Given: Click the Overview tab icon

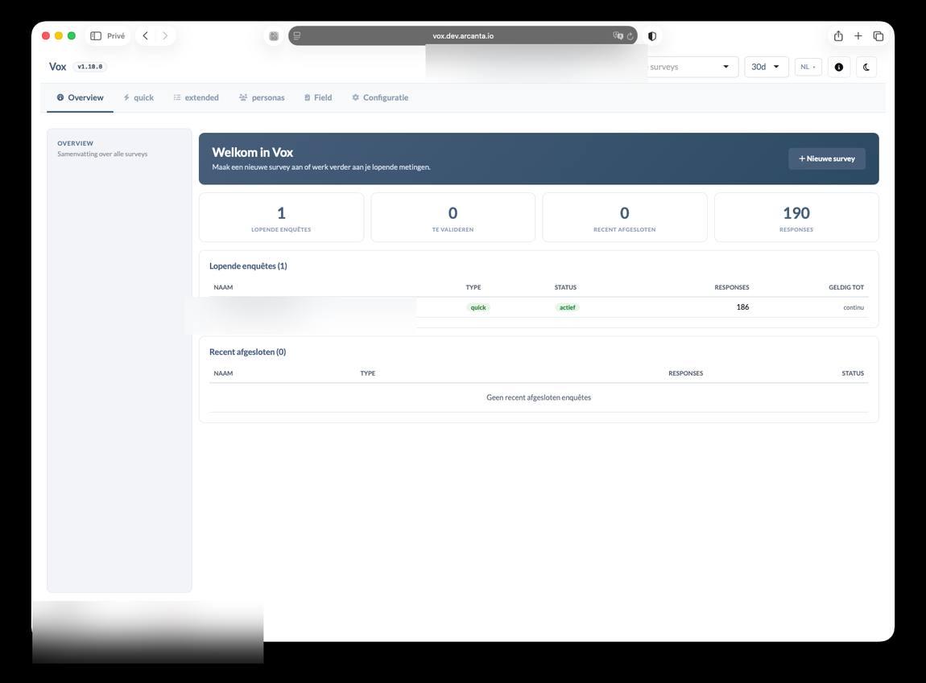Looking at the screenshot, I should point(60,97).
